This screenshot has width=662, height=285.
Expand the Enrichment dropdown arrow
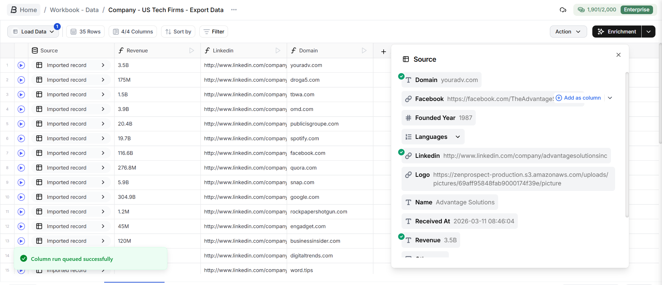coord(649,32)
